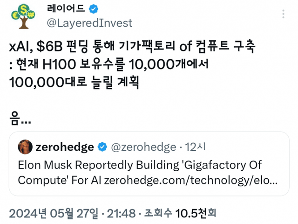Click the verified badge next to zerohedge

tap(101, 147)
